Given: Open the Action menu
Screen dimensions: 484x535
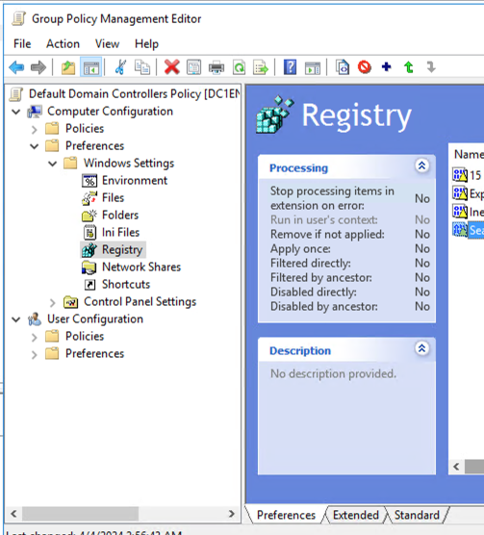Looking at the screenshot, I should point(63,44).
